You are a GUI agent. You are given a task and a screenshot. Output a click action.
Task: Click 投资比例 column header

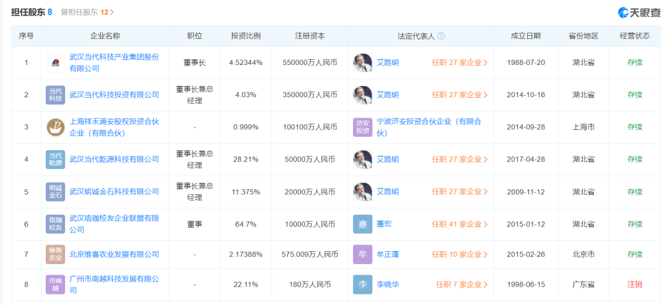[x=246, y=37]
